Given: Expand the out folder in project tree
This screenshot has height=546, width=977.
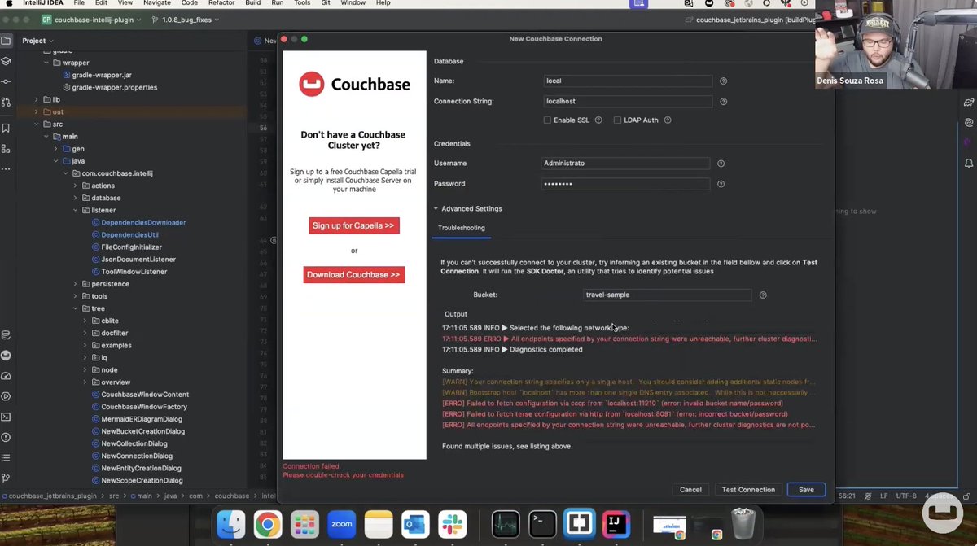Looking at the screenshot, I should point(36,112).
